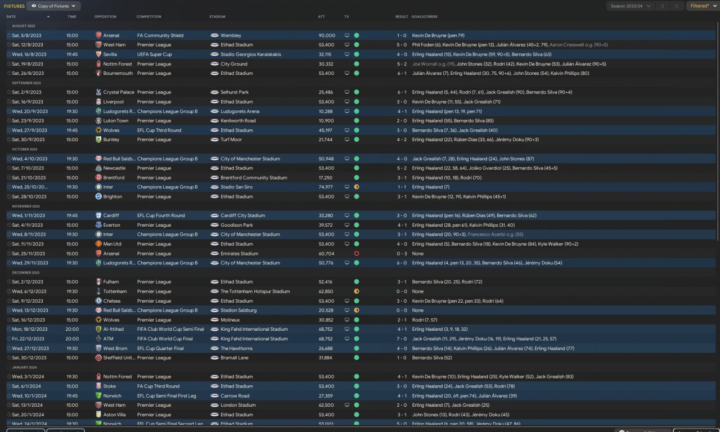Select the Sat, 12/8/2023 fixture row circle

click(9, 45)
